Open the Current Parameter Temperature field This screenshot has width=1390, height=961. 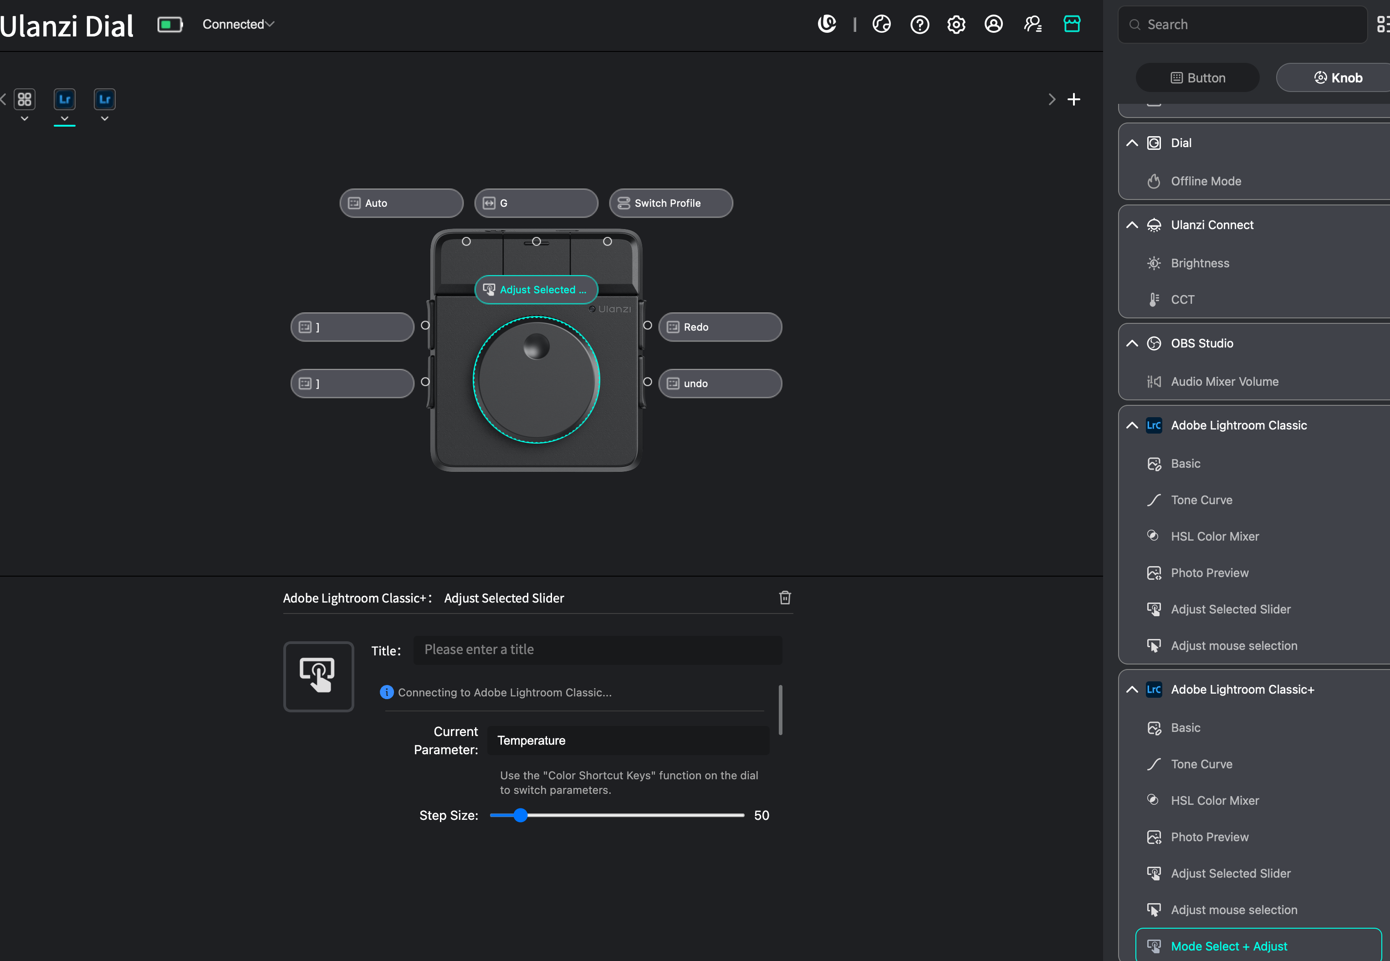tap(629, 740)
